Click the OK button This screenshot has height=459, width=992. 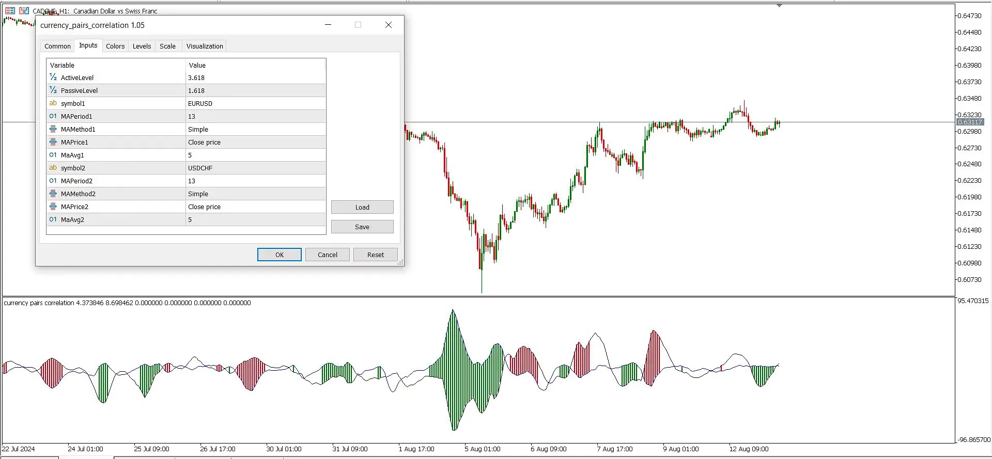280,255
